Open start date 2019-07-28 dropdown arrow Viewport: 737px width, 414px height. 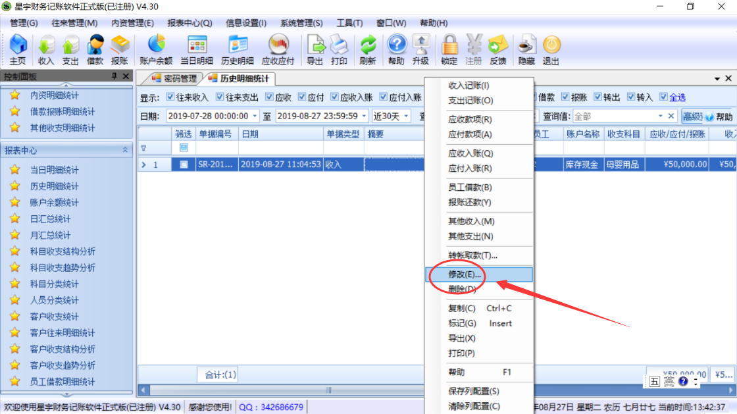pos(255,116)
